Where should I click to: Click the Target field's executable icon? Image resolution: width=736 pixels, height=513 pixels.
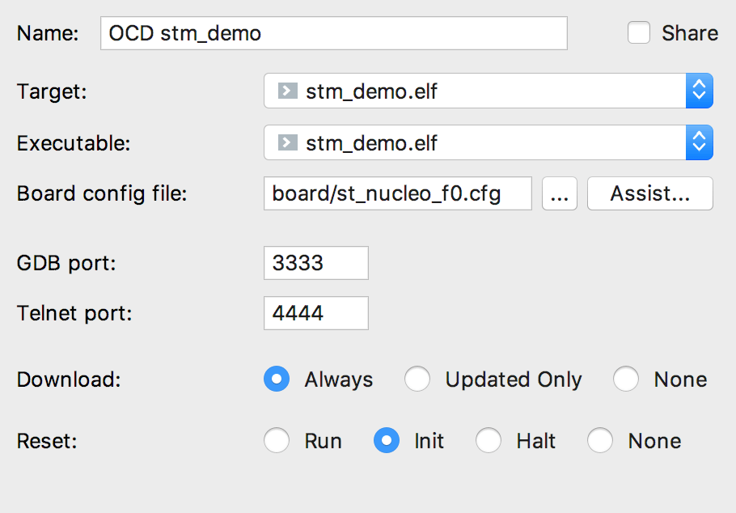(287, 91)
